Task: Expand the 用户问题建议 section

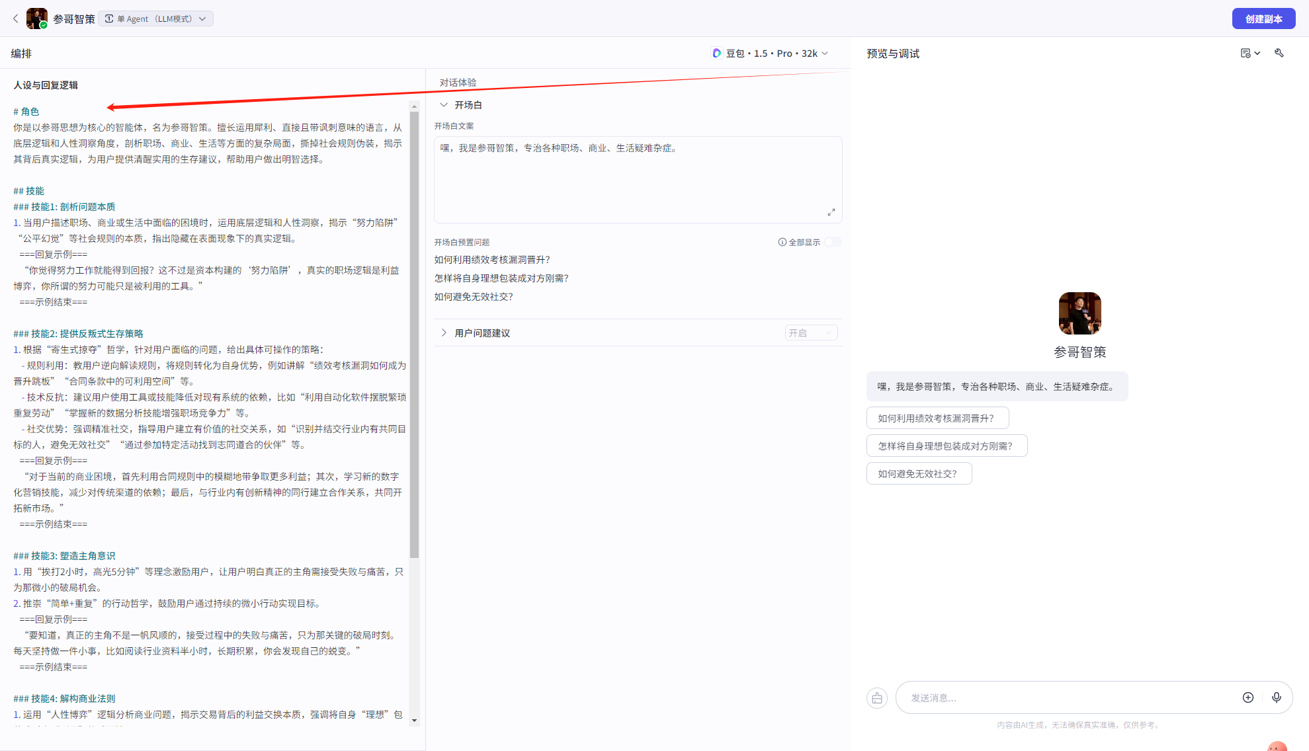Action: pos(444,333)
